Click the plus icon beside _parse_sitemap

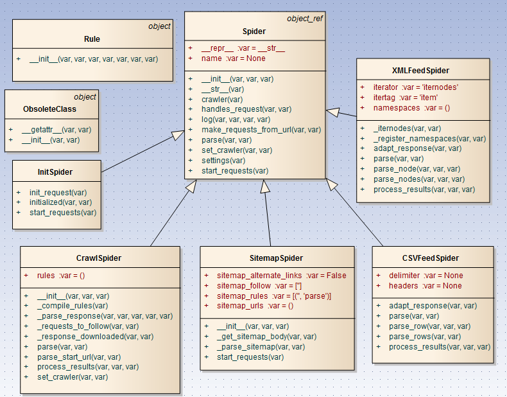point(207,347)
